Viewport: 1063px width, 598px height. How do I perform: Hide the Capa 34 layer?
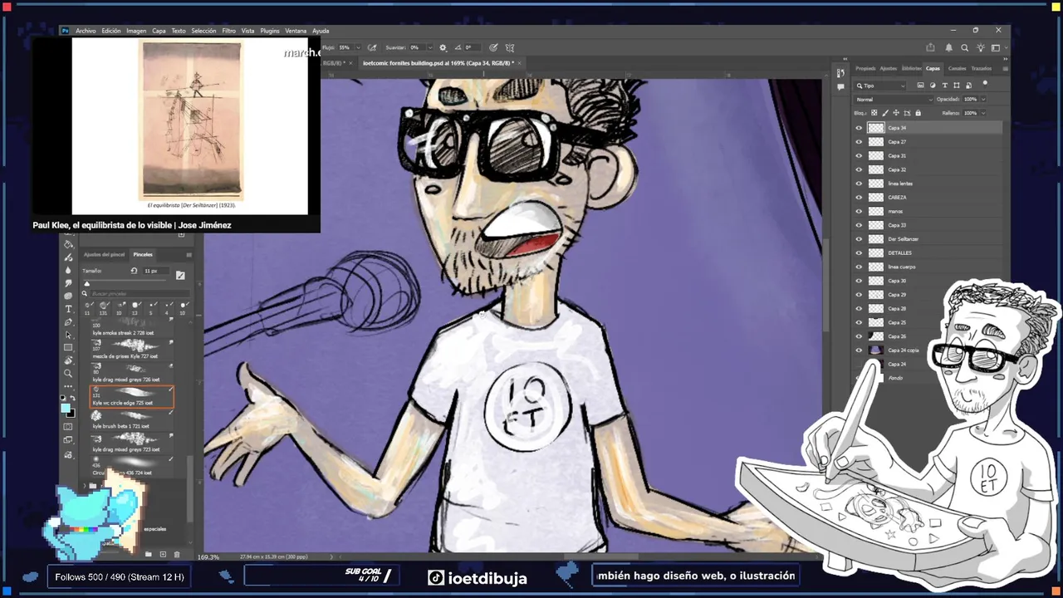coord(859,128)
